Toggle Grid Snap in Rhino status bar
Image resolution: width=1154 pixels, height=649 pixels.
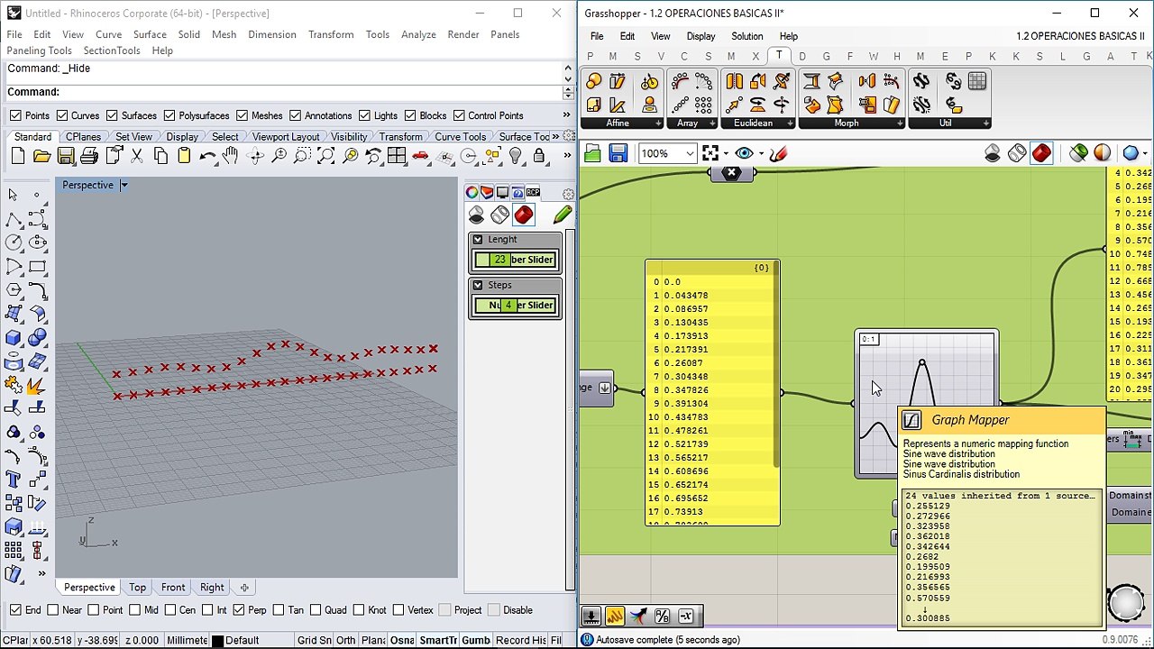[x=314, y=640]
